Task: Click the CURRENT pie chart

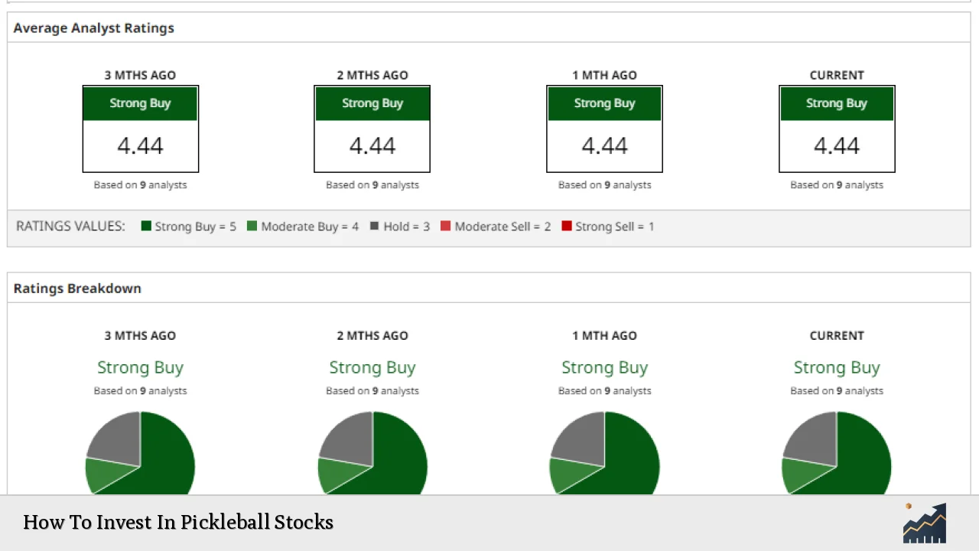Action: [837, 453]
